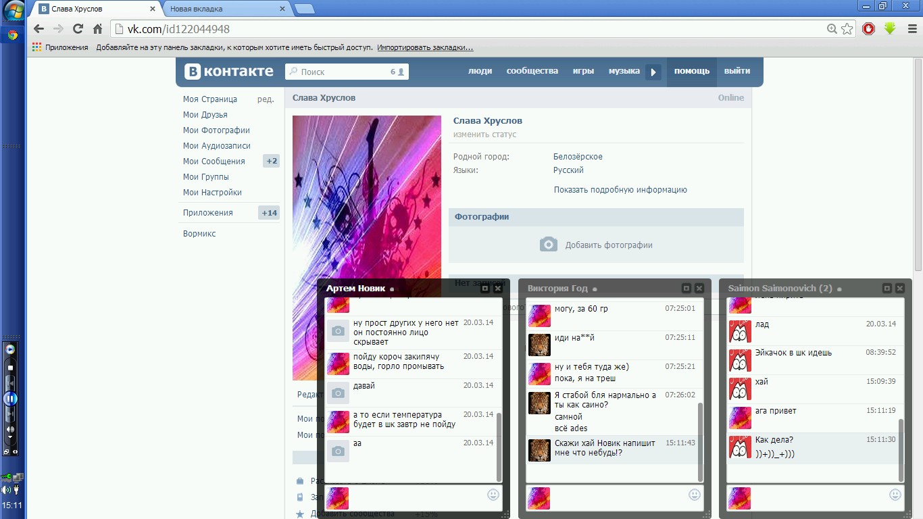
Task: Click the ВКонтакте logo in header
Action: click(x=230, y=72)
